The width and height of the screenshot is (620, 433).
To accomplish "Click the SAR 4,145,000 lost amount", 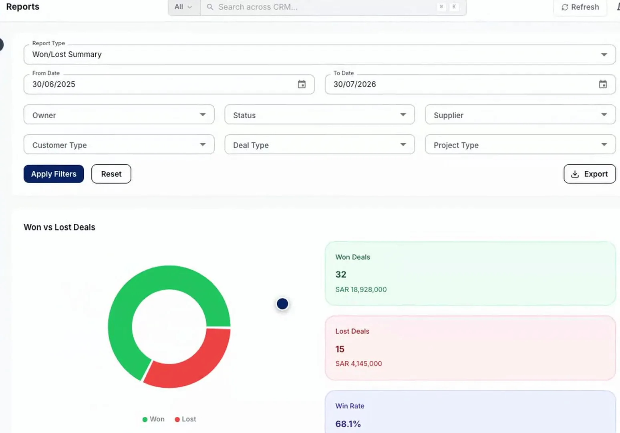I will coord(358,364).
